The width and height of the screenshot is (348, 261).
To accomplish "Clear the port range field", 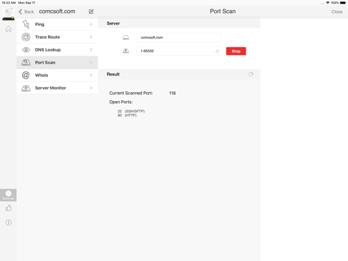I will point(217,51).
